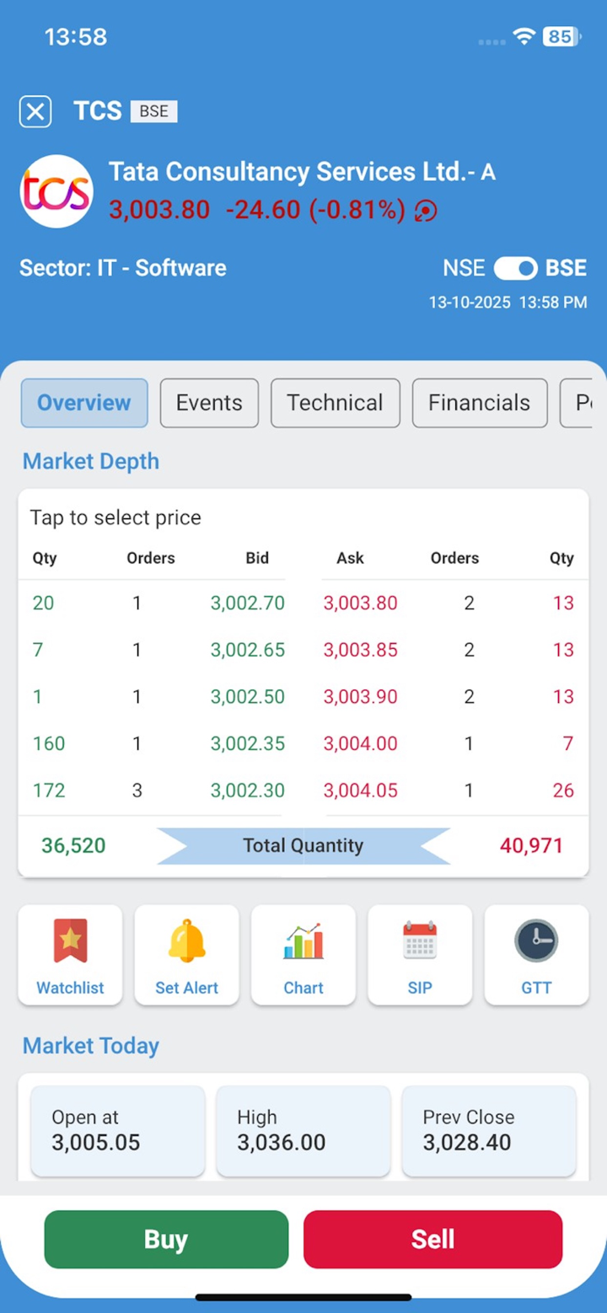Open the Financials tab
The height and width of the screenshot is (1313, 607).
(479, 403)
